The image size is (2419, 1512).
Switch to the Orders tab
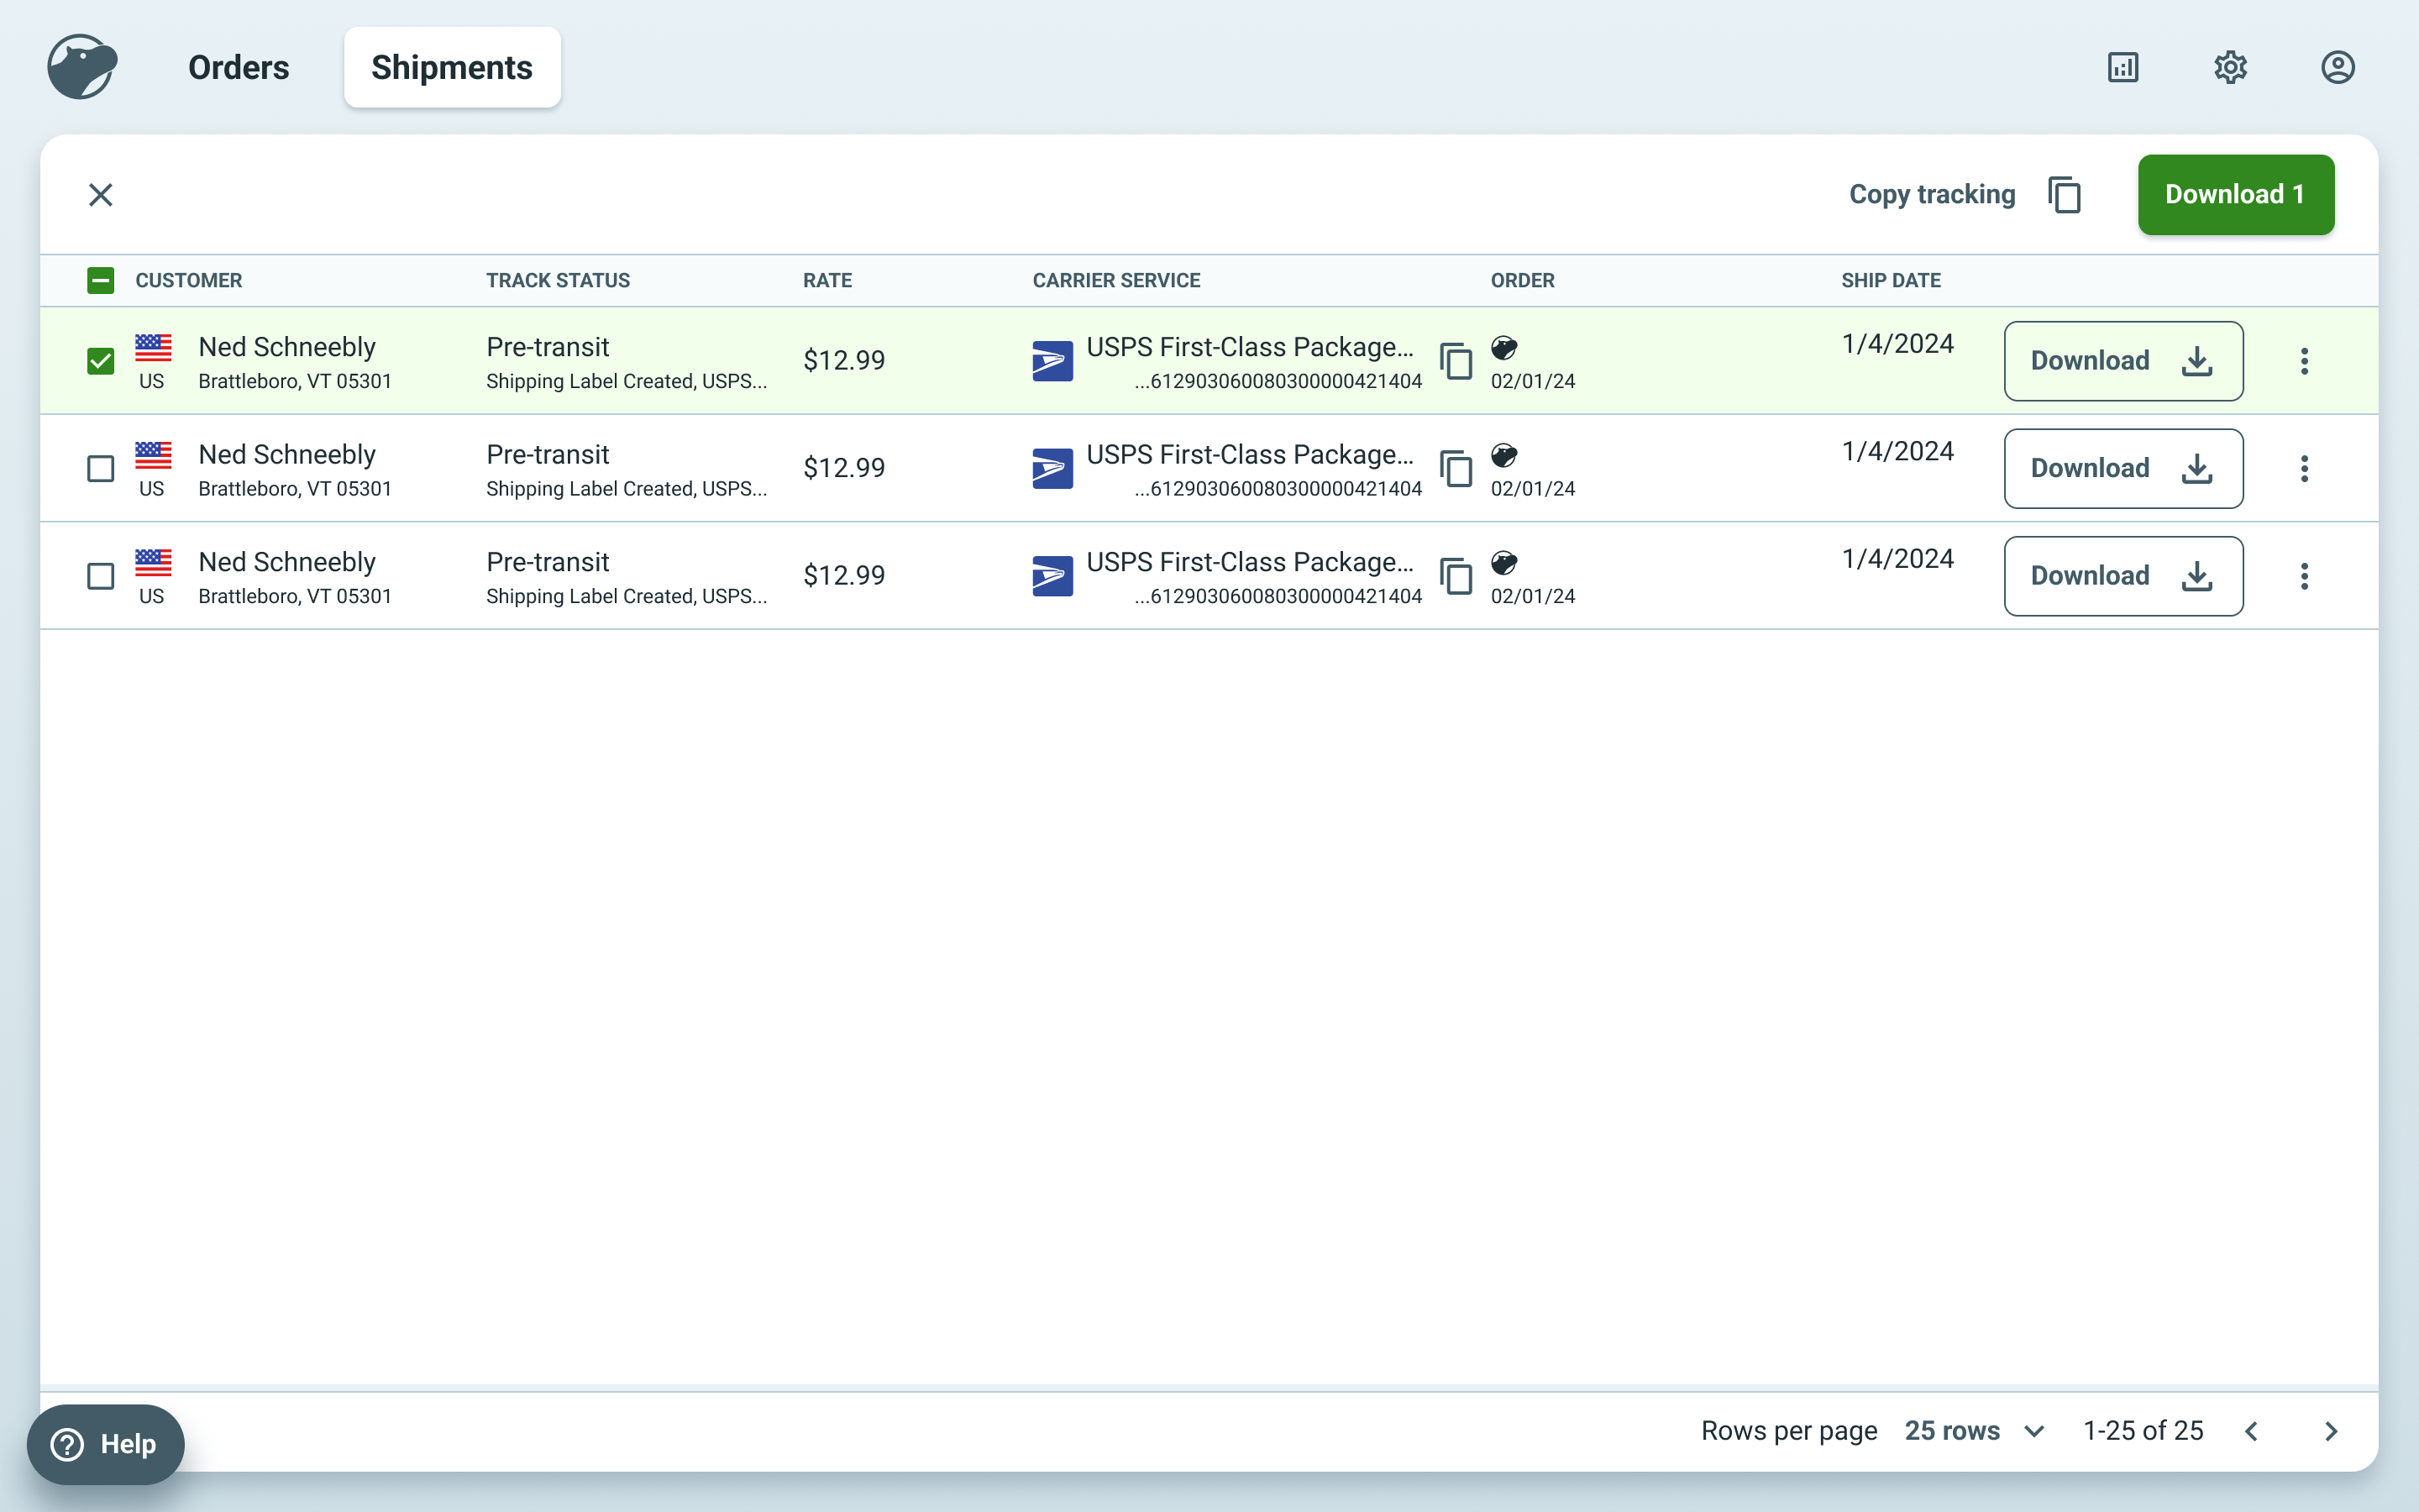pyautogui.click(x=239, y=67)
